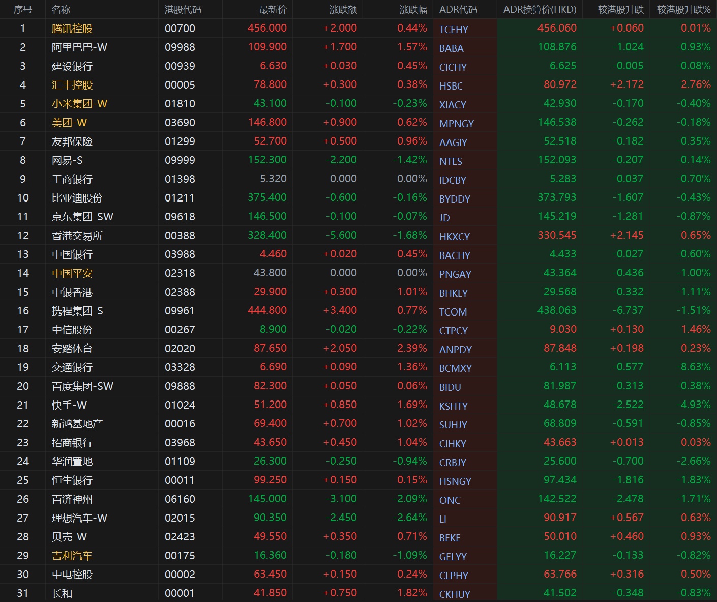Select the 网易-S stock name
Image resolution: width=717 pixels, height=602 pixels.
tap(67, 160)
